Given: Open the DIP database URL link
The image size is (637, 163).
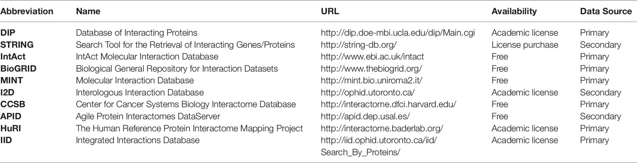Looking at the screenshot, I should [398, 33].
